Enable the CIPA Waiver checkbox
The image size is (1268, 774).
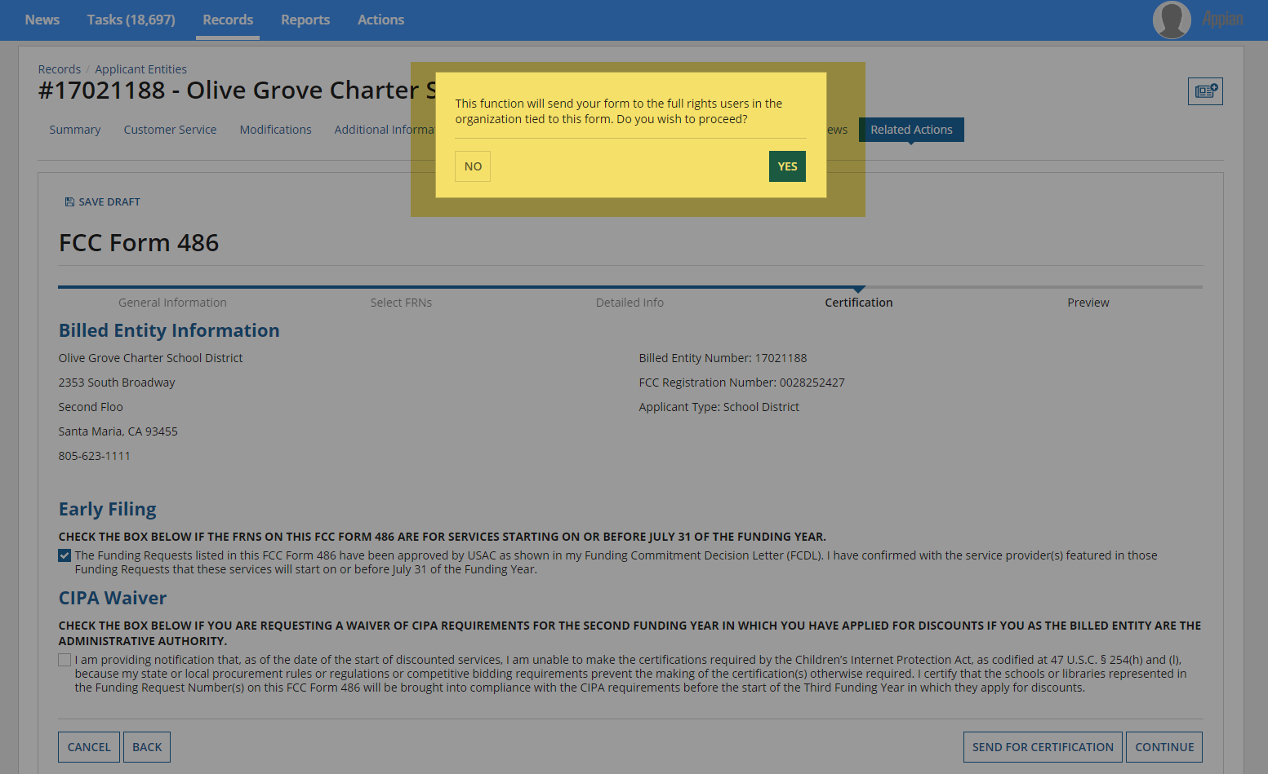(65, 660)
